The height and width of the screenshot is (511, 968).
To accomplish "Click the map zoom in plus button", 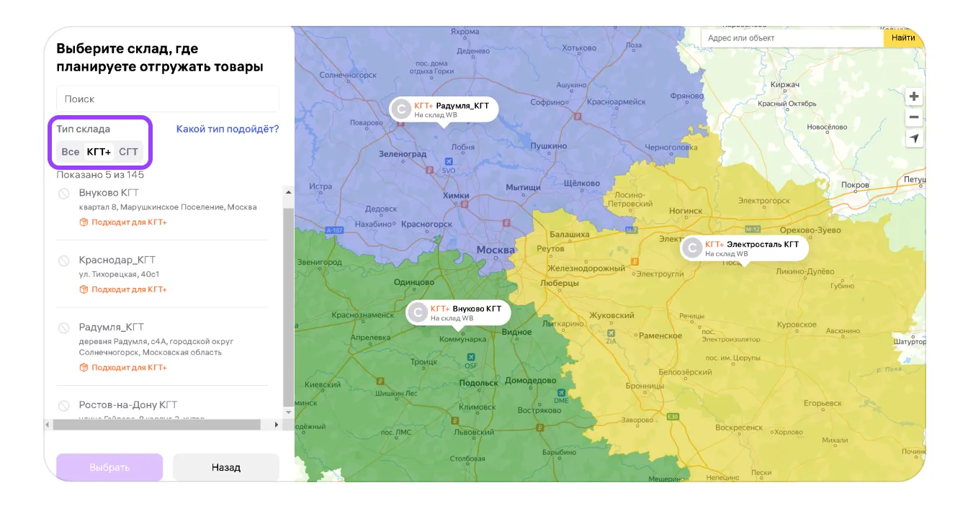I will [x=913, y=96].
